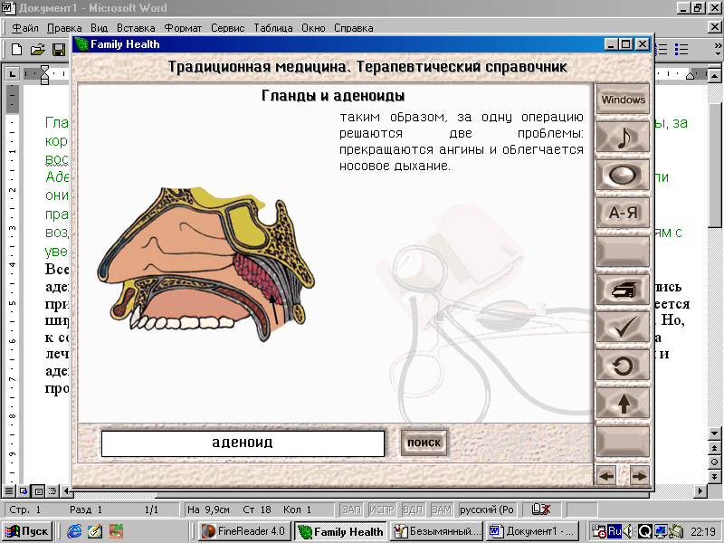724x543 pixels.
Task: Close the Word document with menu-bar X
Action: click(714, 27)
